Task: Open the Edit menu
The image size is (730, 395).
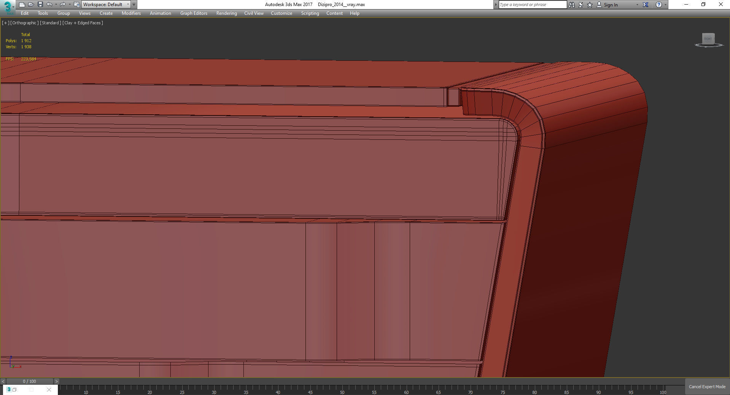Action: 25,13
